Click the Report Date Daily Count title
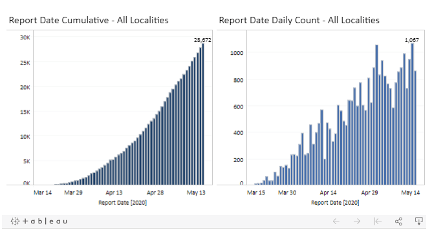This screenshot has height=246, width=432. coord(299,20)
